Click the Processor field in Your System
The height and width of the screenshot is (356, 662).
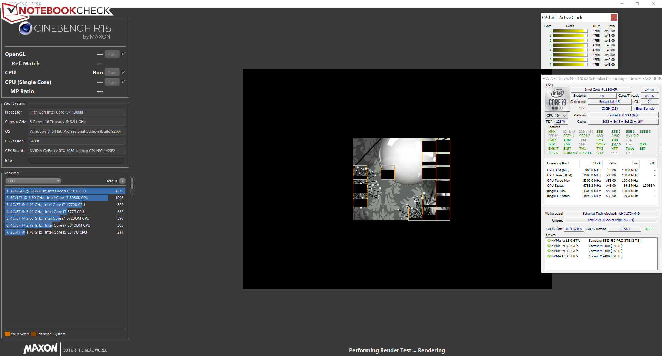77,112
